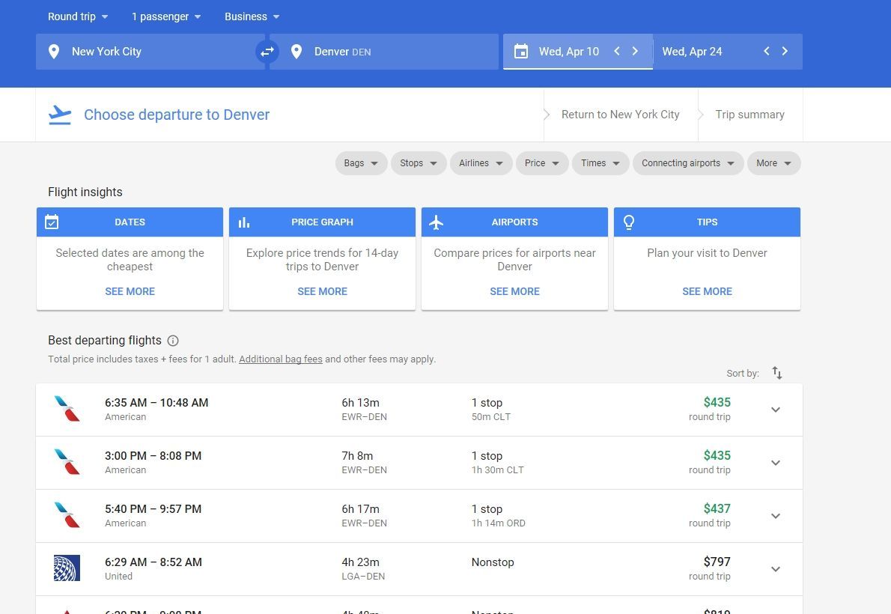Click the Airports airplane icon
The width and height of the screenshot is (891, 614).
[436, 222]
